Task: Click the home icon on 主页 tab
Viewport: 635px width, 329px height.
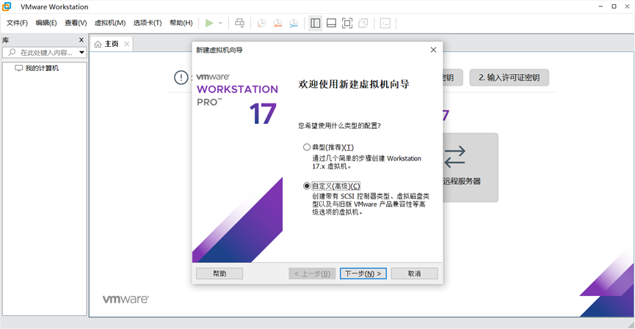Action: [98, 44]
